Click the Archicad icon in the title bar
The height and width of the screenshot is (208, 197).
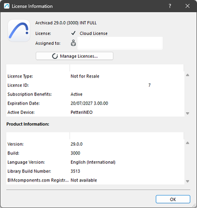[7, 6]
